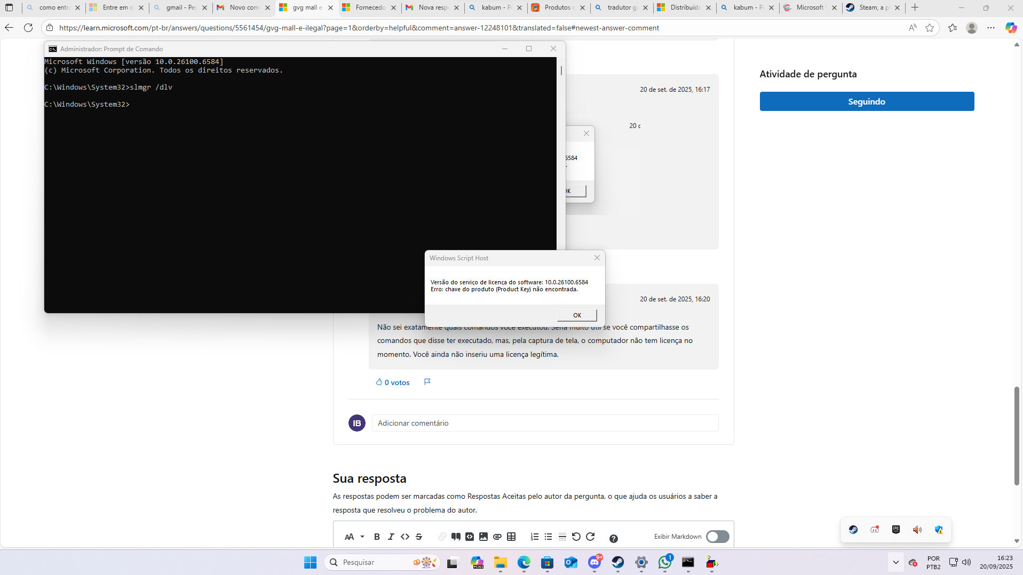The image size is (1023, 575).
Task: Open Outlook from the taskbar
Action: [x=571, y=562]
